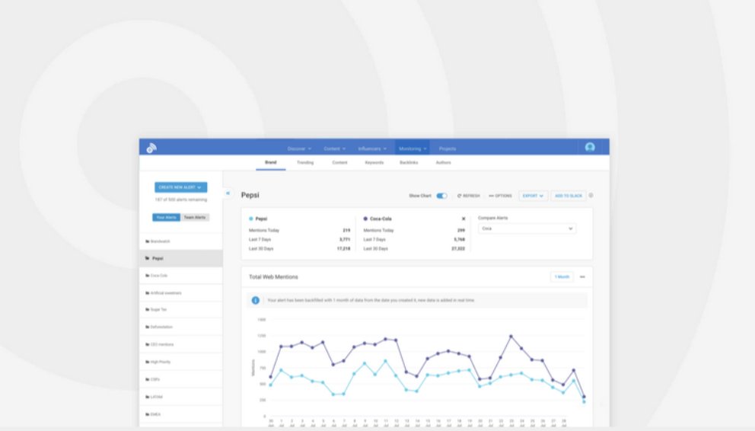Open three-dot menu on Total Web Mentions
The height and width of the screenshot is (431, 755).
click(x=582, y=277)
